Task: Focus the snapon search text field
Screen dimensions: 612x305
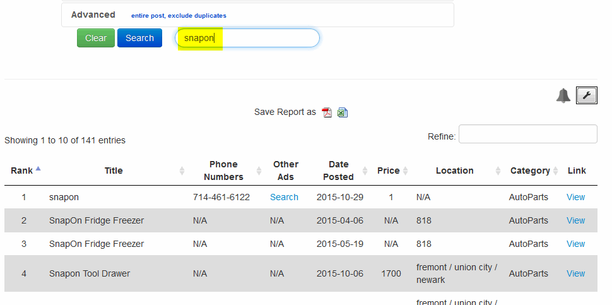Action: tap(247, 38)
